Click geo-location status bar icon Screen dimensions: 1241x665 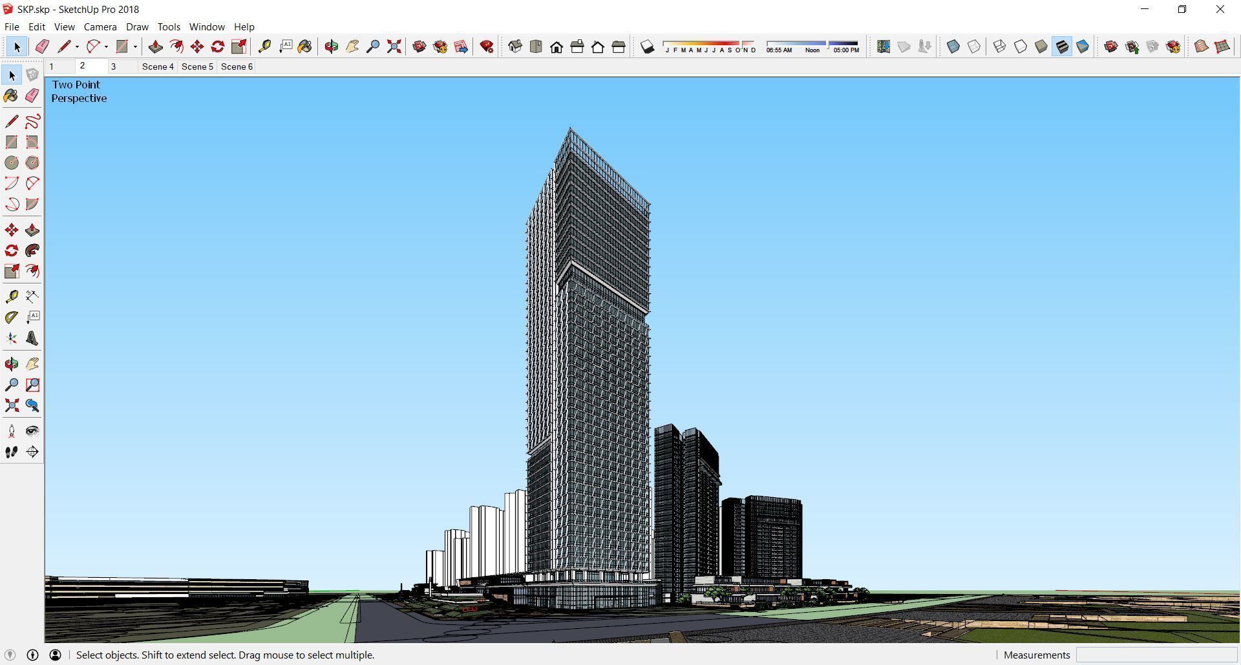point(10,655)
